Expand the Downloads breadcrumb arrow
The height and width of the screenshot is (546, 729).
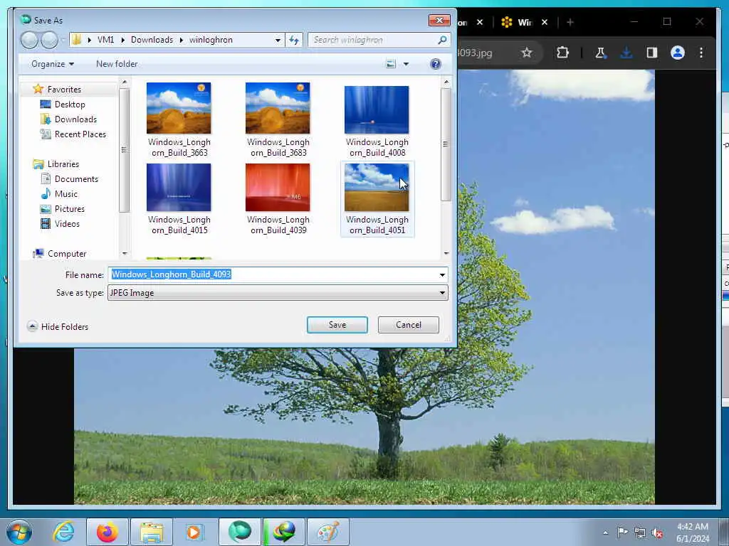point(182,40)
